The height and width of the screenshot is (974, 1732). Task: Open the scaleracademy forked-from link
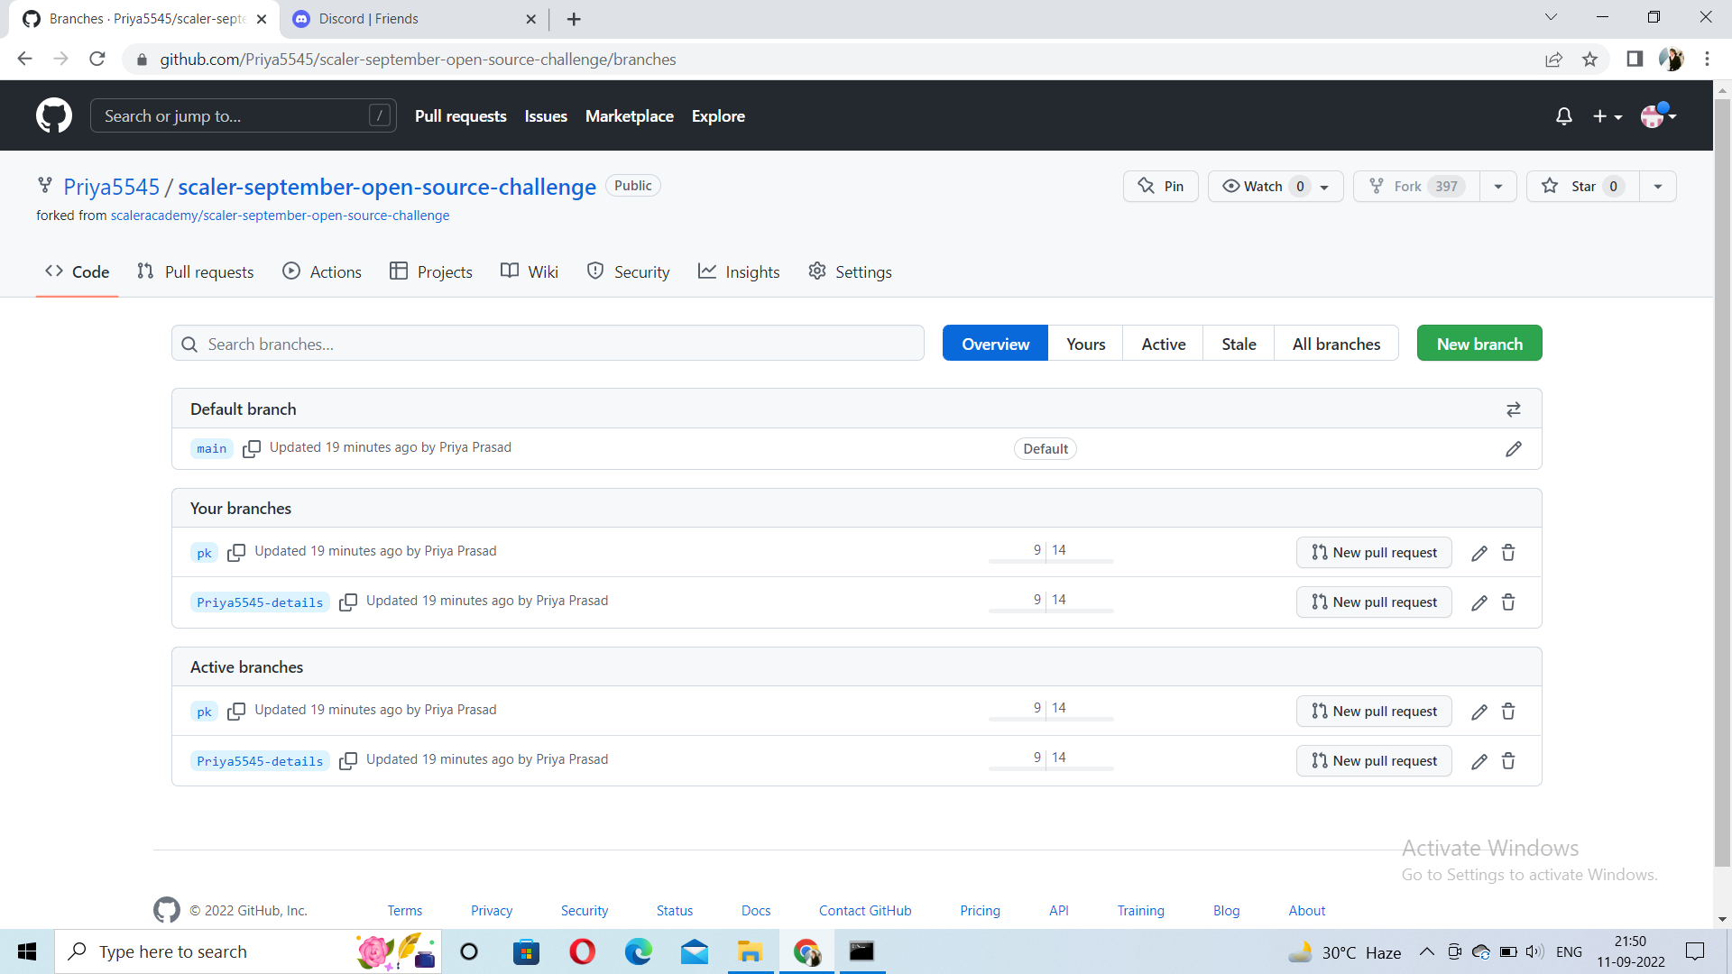[281, 215]
